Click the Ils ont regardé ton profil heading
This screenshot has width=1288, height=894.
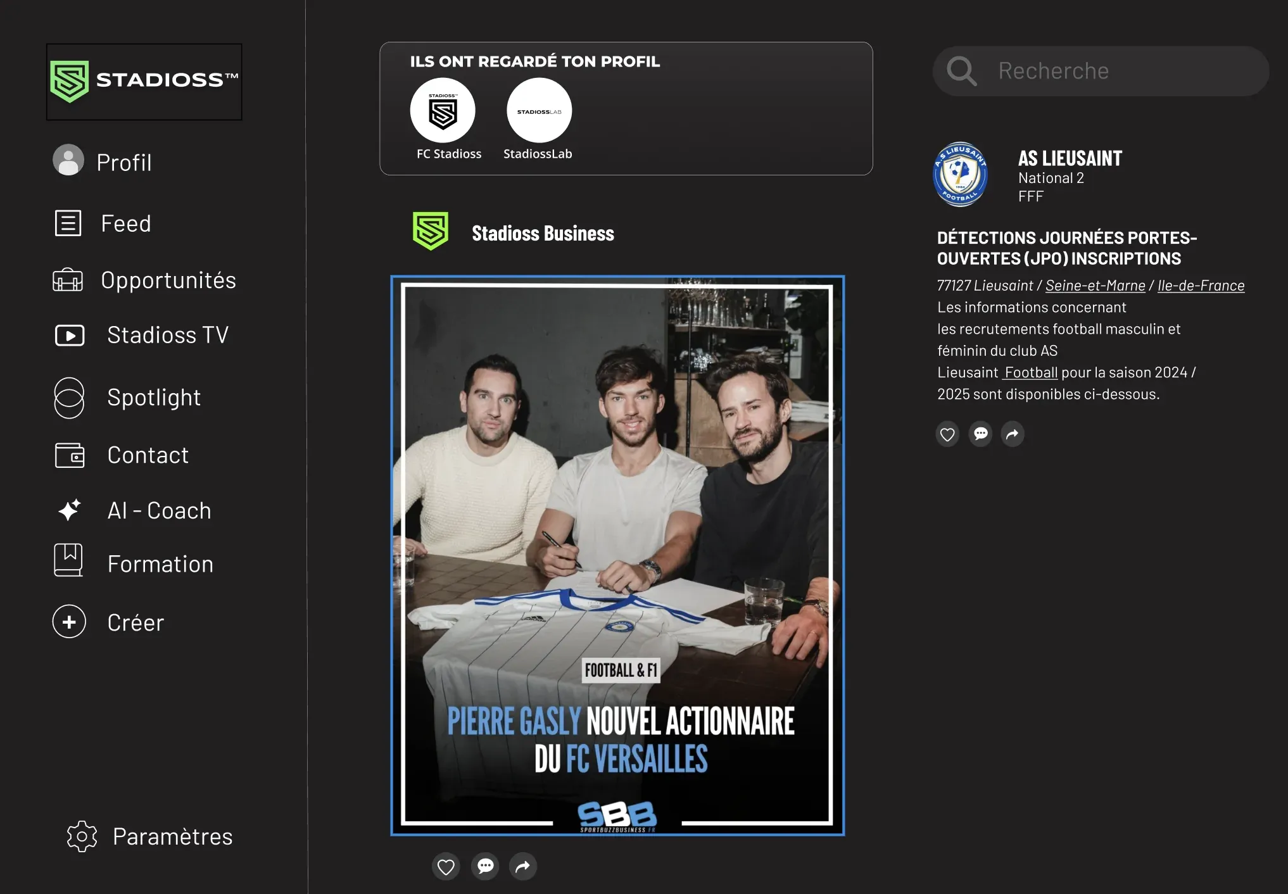pyautogui.click(x=535, y=61)
